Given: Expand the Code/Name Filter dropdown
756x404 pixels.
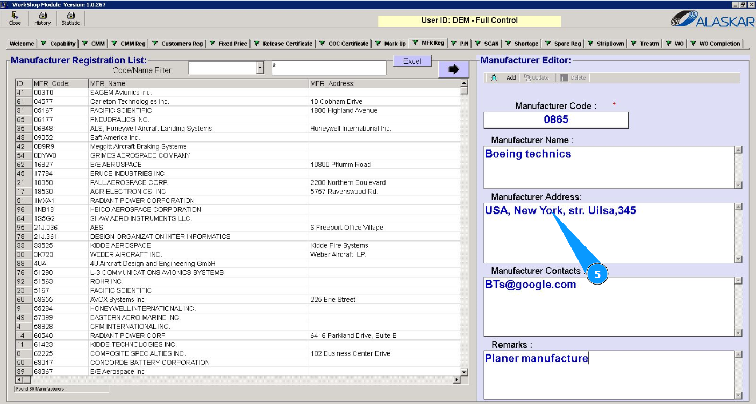Looking at the screenshot, I should point(260,68).
